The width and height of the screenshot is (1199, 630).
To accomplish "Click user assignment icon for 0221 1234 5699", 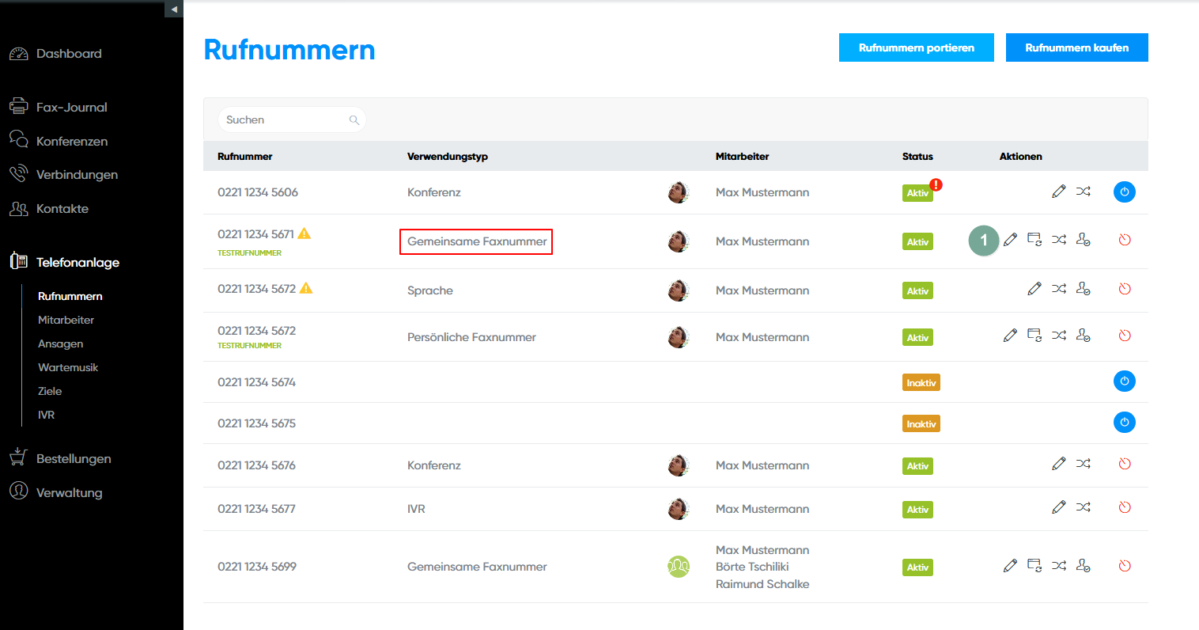I will tap(1084, 566).
